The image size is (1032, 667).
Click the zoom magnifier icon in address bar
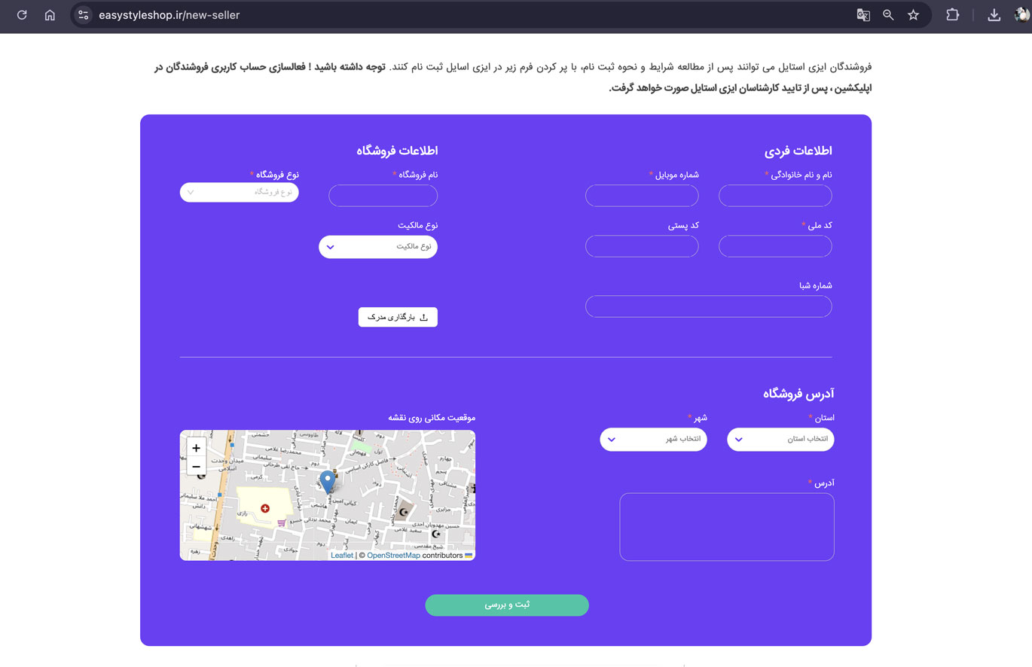pos(888,15)
